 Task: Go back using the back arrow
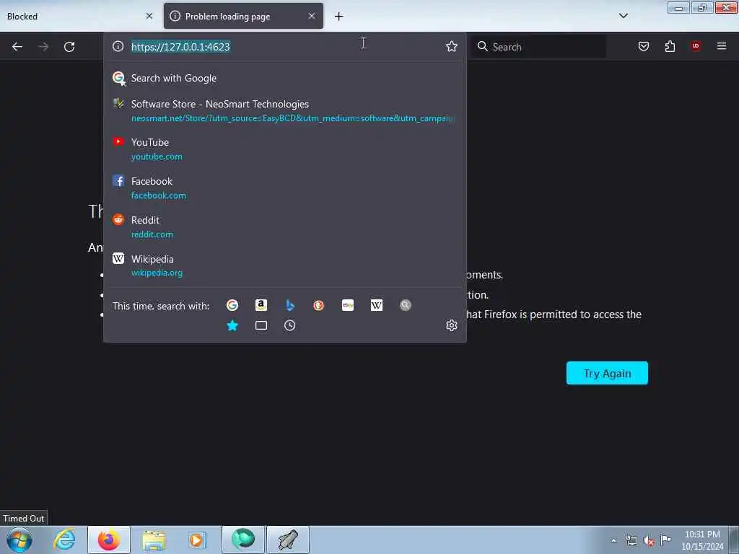tap(17, 47)
